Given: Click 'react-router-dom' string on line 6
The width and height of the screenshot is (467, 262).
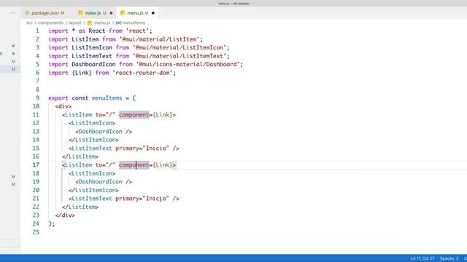Looking at the screenshot, I should pos(142,73).
